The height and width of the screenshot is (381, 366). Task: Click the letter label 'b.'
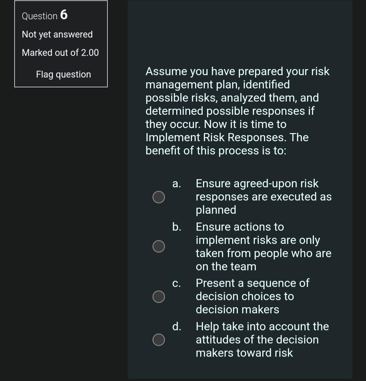[x=177, y=227]
